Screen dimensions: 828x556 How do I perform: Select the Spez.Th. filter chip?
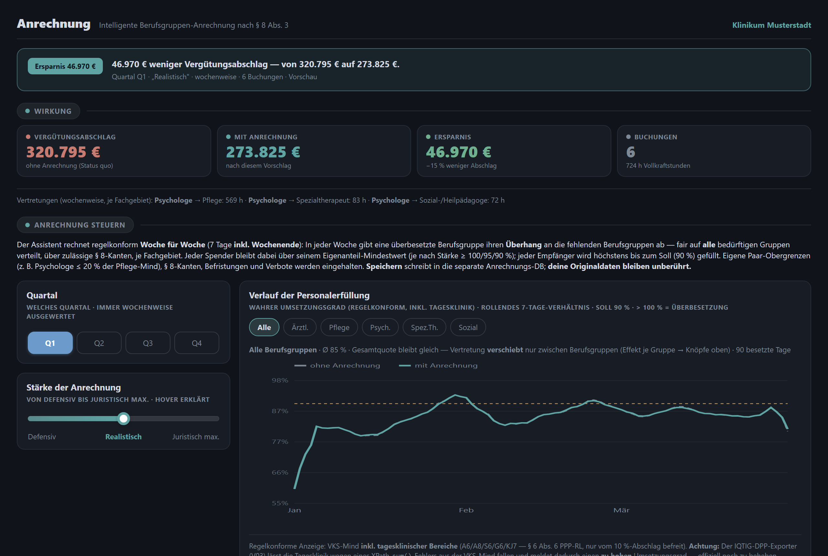(424, 327)
